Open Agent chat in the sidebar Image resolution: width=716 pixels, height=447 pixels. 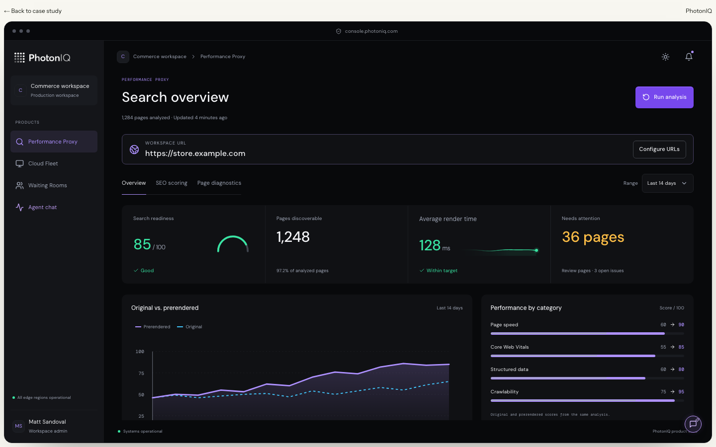(x=54, y=207)
